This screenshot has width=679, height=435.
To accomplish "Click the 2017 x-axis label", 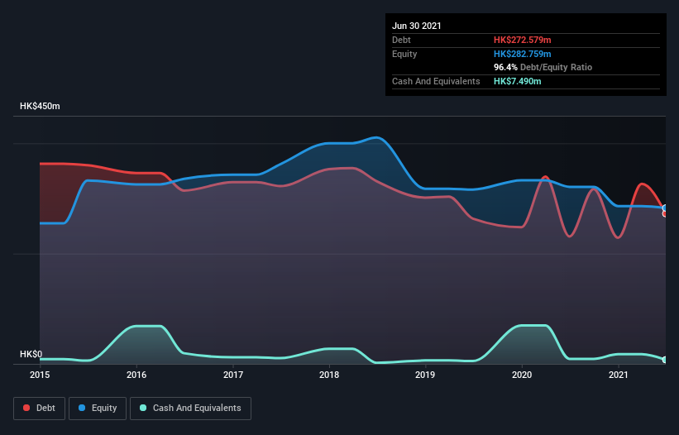I will coord(233,375).
